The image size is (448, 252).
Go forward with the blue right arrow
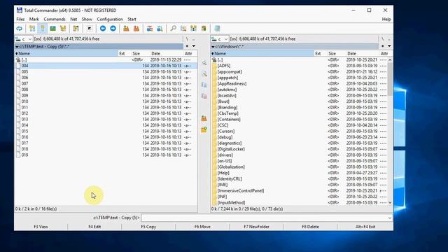point(113,29)
